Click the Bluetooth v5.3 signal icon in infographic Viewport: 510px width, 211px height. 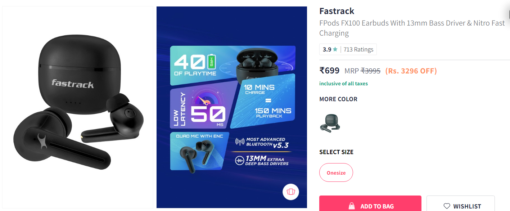tap(239, 142)
